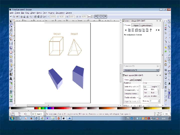Select the Node edit tool
Screen dimensions: 180x135
click(11, 26)
